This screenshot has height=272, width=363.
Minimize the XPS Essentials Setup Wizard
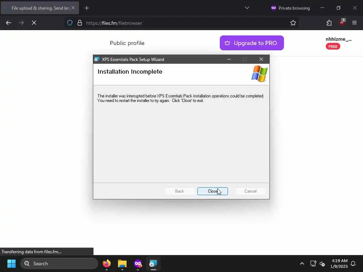[x=229, y=59]
